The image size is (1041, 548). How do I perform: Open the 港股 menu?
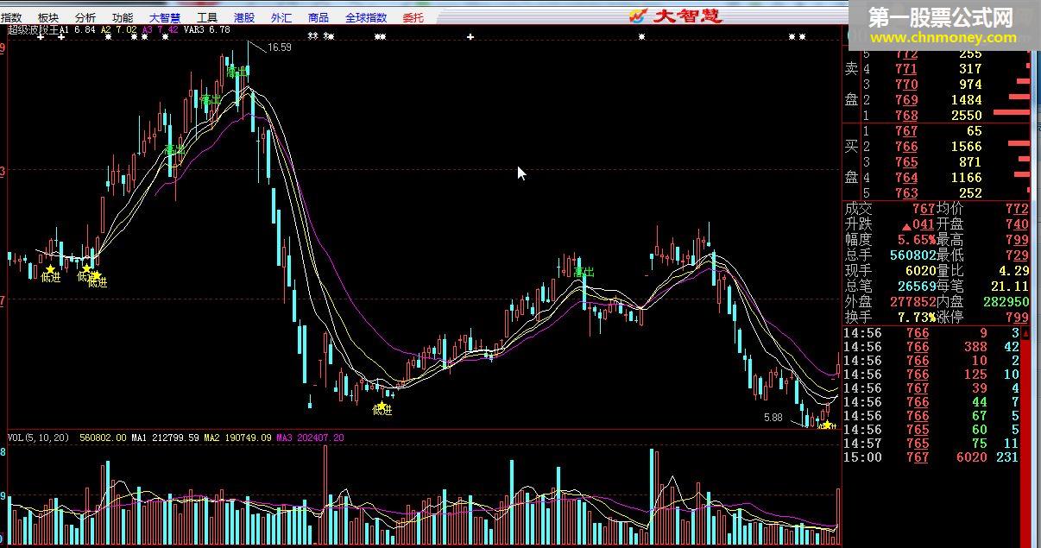(x=244, y=17)
